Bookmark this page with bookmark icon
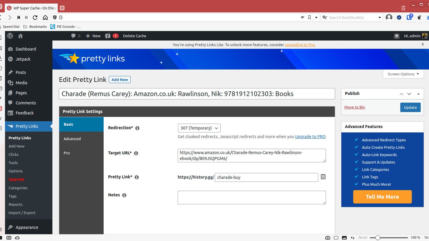This screenshot has height=241, width=429. click(x=309, y=17)
